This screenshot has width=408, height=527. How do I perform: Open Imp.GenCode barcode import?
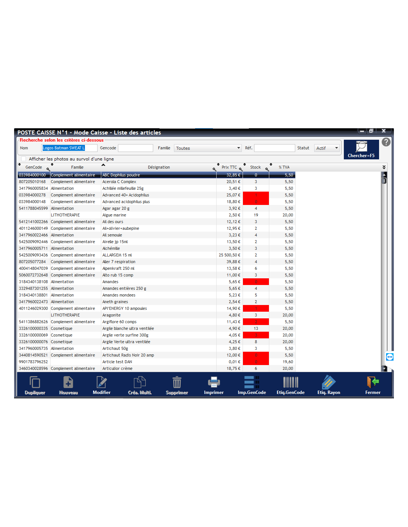(x=252, y=383)
